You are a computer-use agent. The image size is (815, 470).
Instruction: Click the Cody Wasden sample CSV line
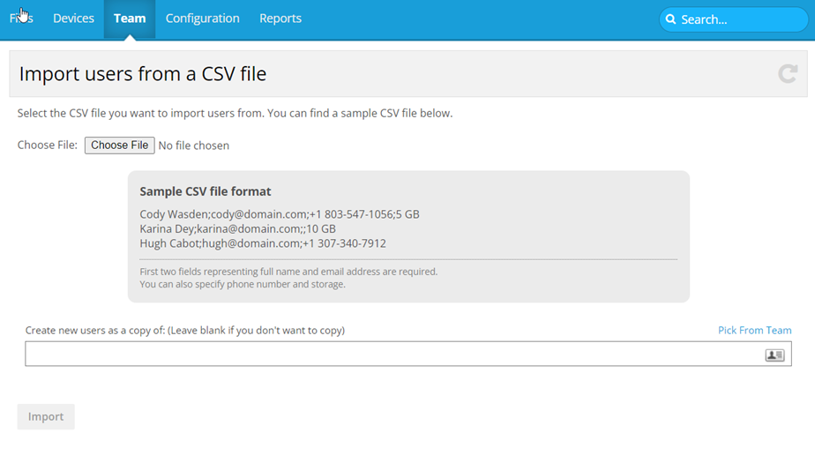click(x=280, y=214)
